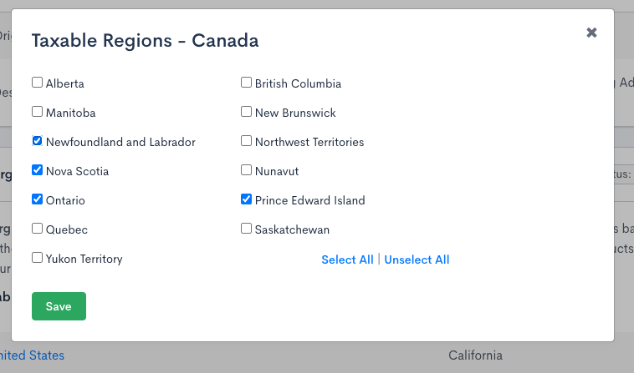
Task: Disable the Ontario checkbox
Action: coord(38,199)
